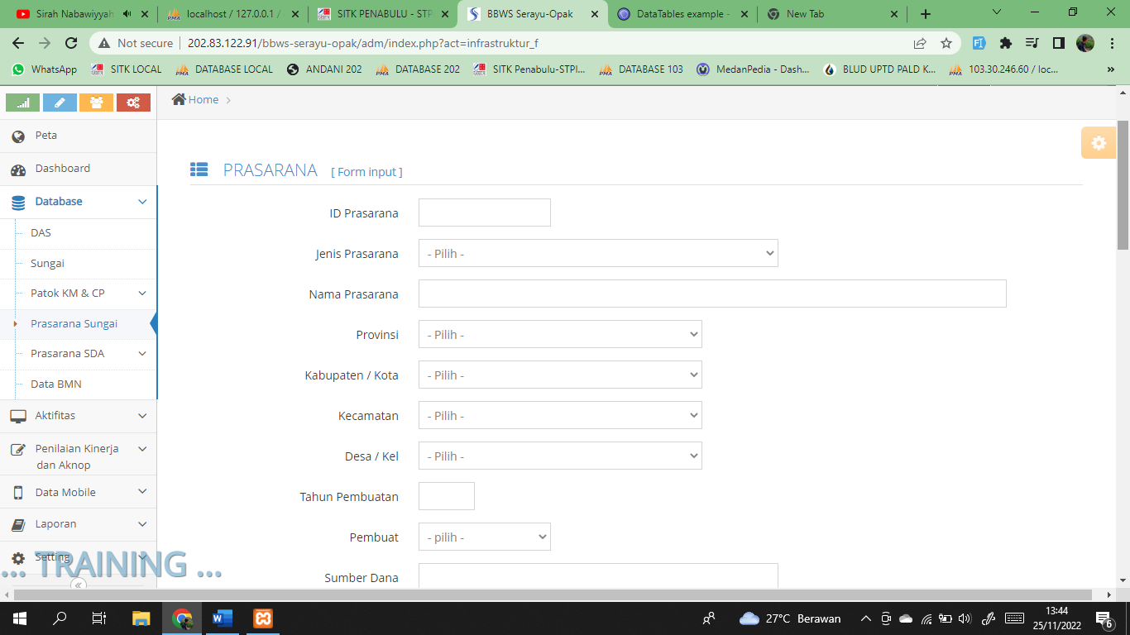
Task: Open Dashboard in the sidebar
Action: 62,169
